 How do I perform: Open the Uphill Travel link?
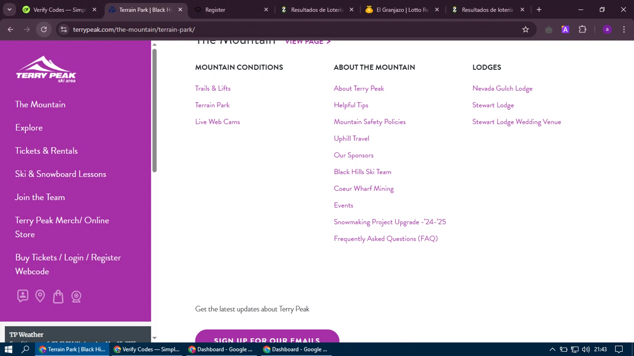pos(351,139)
